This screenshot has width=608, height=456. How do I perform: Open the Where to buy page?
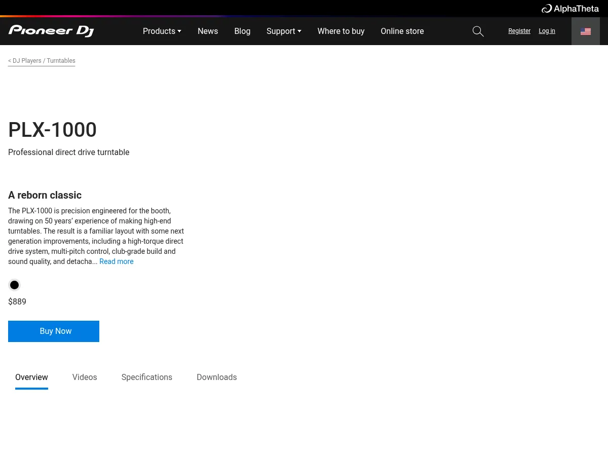tap(341, 31)
